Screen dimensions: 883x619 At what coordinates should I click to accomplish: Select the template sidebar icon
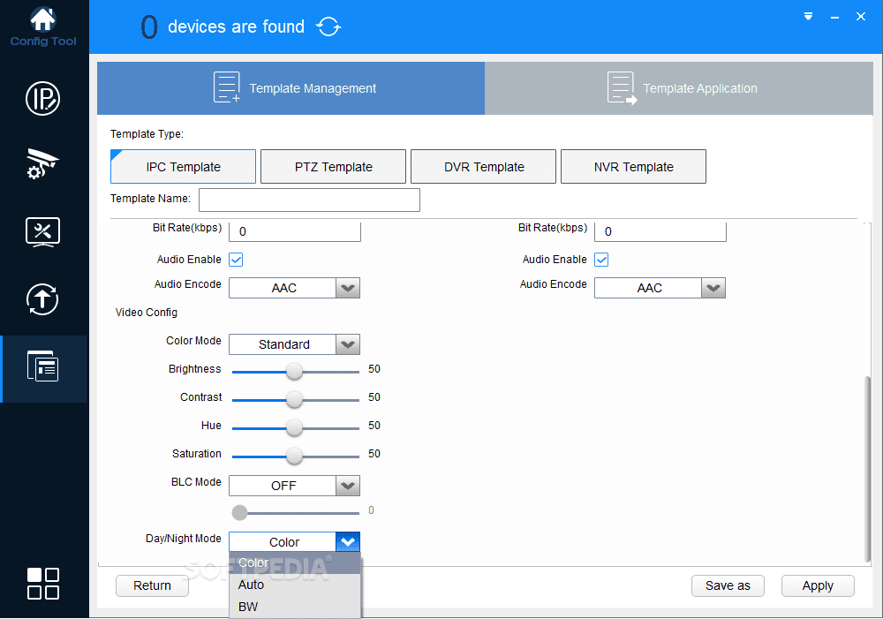coord(42,367)
